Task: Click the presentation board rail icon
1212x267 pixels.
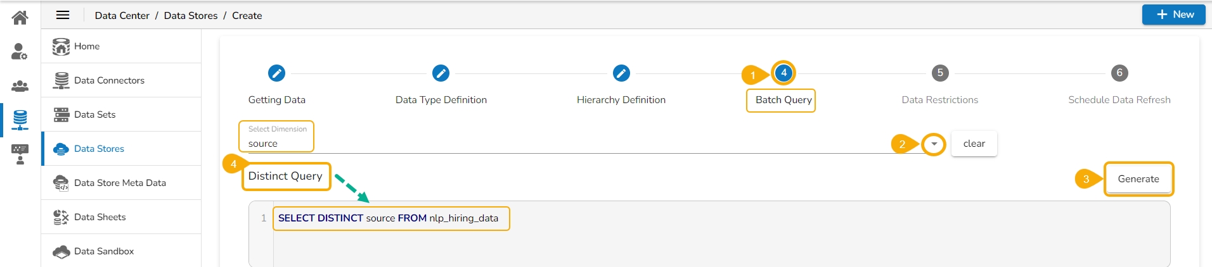Action: 20,154
